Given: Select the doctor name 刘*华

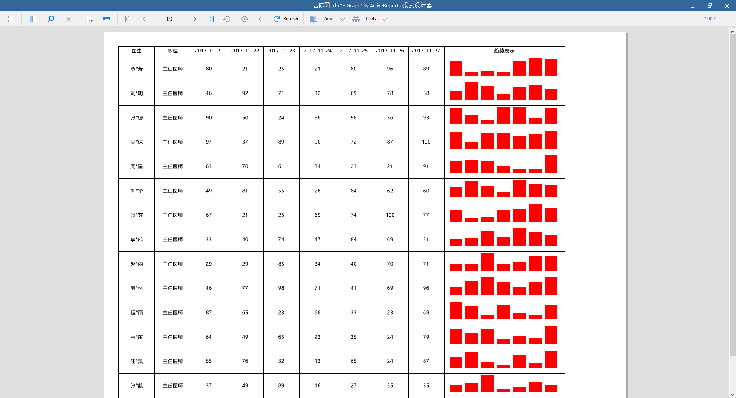Looking at the screenshot, I should tap(136, 191).
